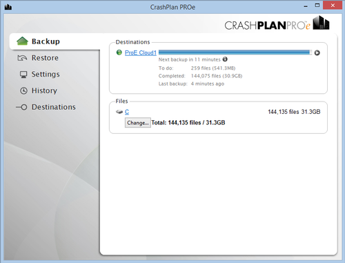Click the Destinations connector icon in sidebar
This screenshot has height=263, width=345.
(21, 107)
